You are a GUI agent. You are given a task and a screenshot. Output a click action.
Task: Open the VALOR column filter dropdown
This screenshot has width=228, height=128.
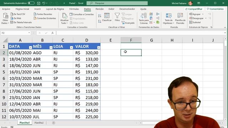click(99, 47)
